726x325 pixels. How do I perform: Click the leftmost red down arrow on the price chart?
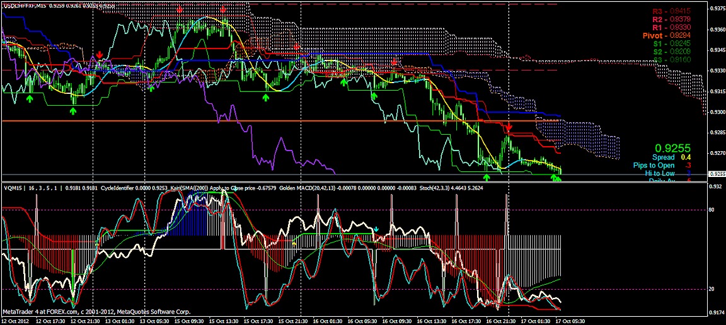100,57
